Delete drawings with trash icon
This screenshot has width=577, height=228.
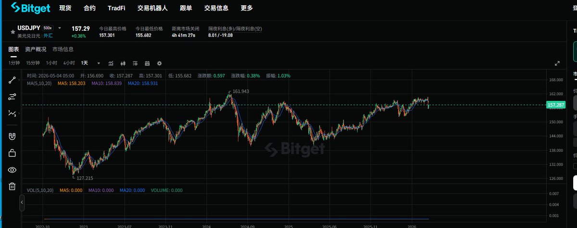tap(12, 186)
